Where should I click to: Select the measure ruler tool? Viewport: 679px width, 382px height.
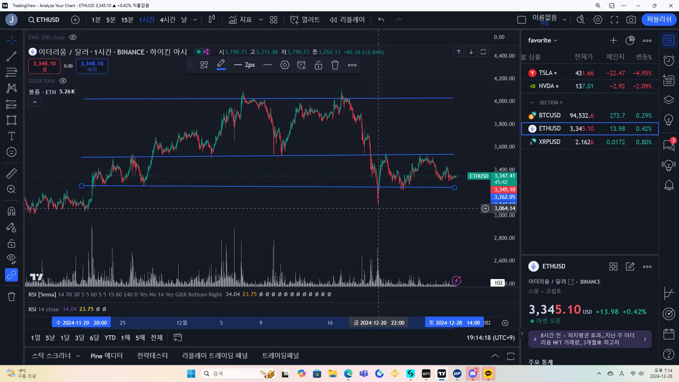(x=11, y=173)
